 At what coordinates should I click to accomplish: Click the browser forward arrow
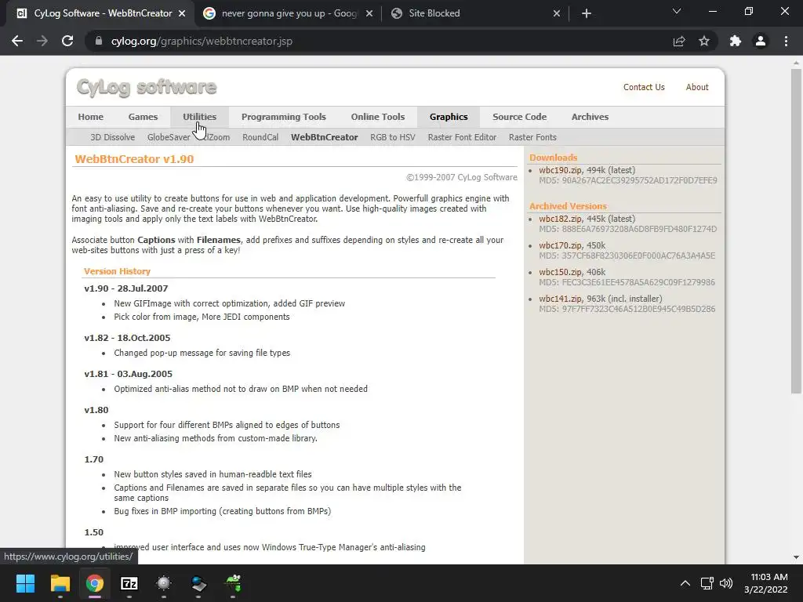(x=42, y=41)
